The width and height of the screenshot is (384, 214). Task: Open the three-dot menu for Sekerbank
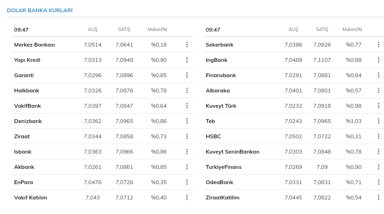tap(379, 44)
